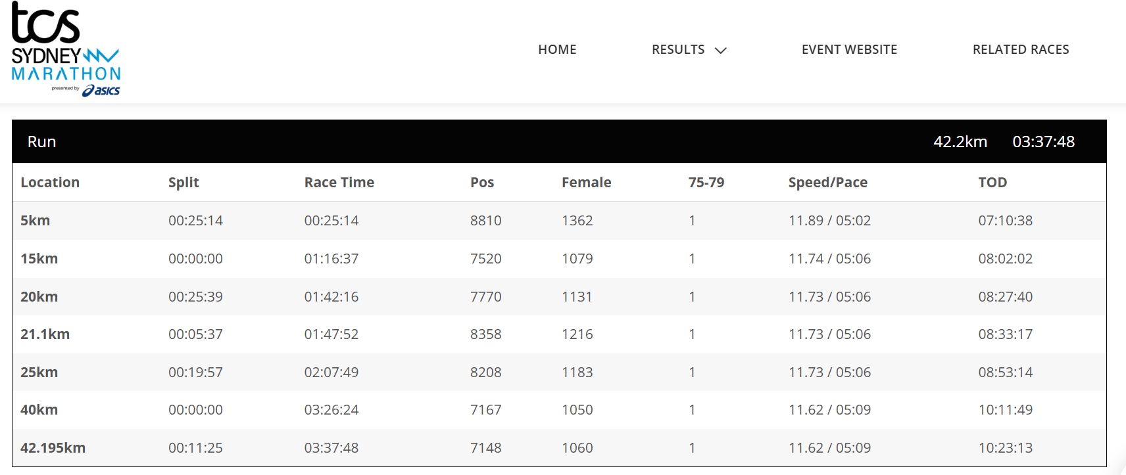The height and width of the screenshot is (475, 1126).
Task: Expand the RESULTS dropdown chevron
Action: click(721, 50)
